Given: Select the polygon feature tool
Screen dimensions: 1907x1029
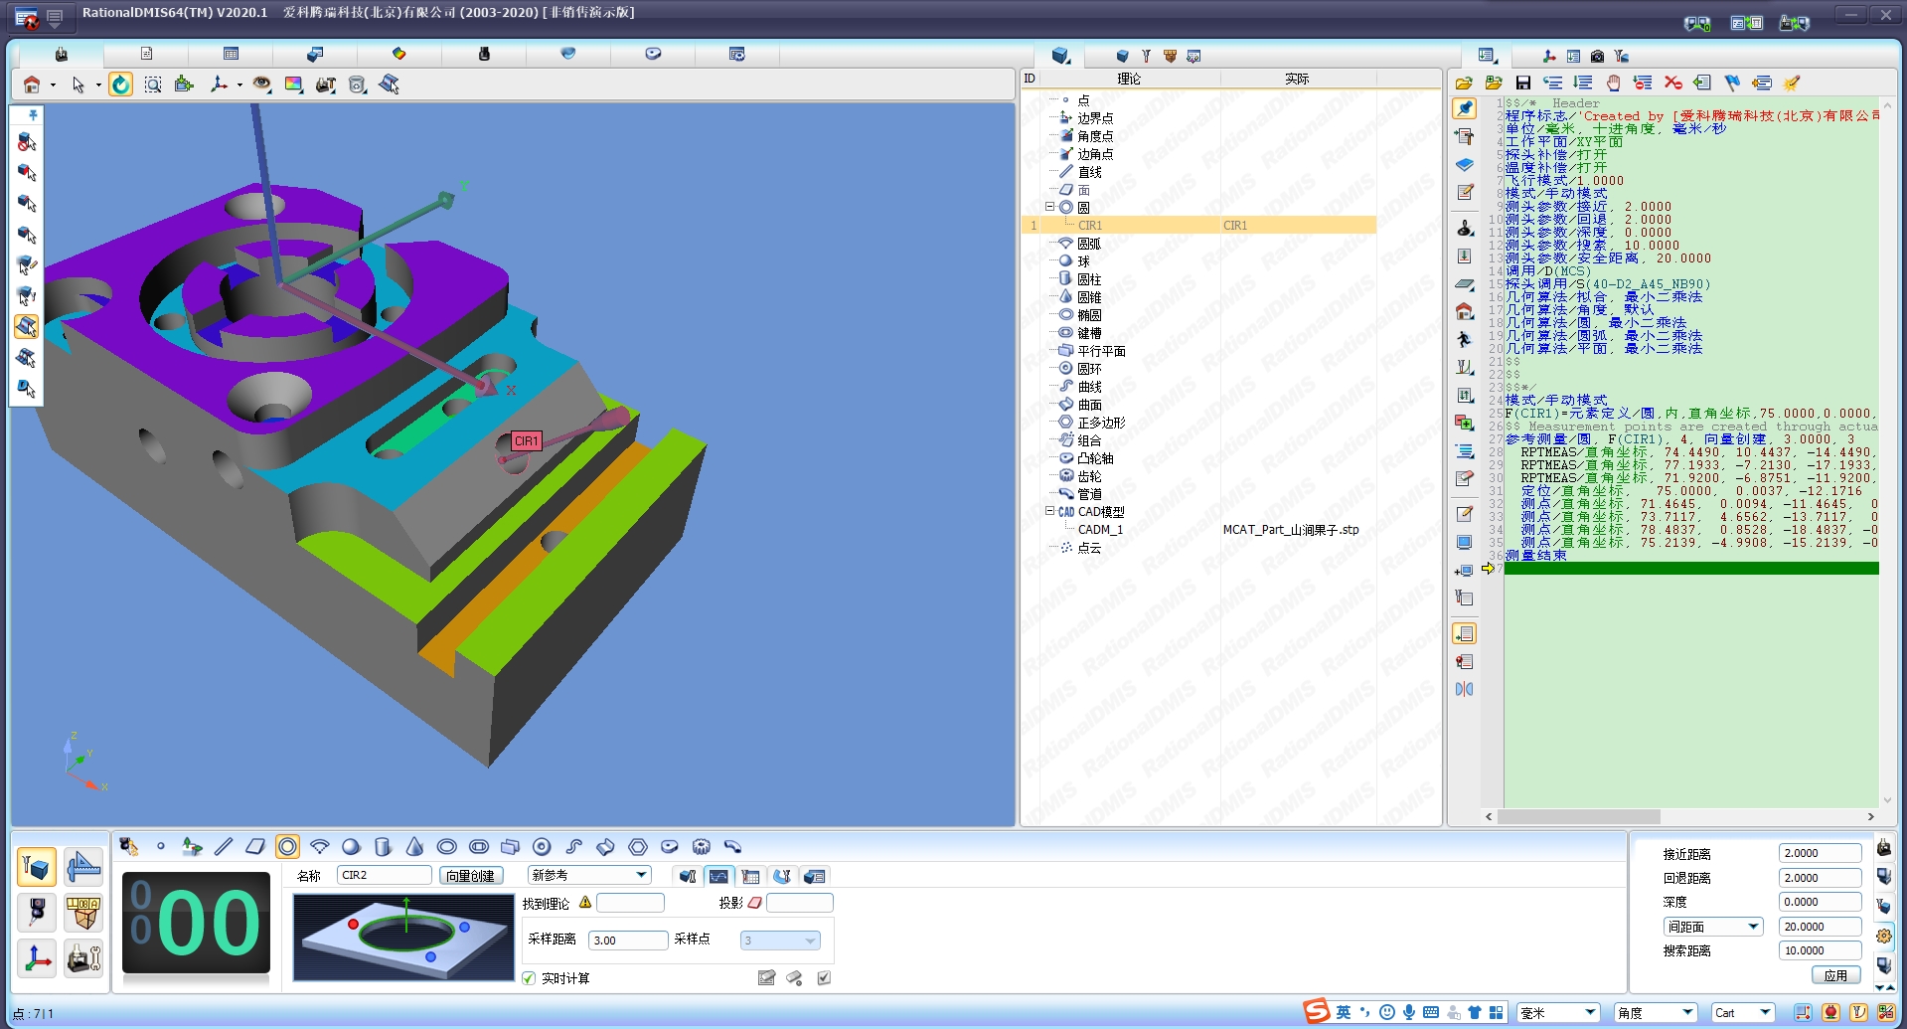Looking at the screenshot, I should coord(638,847).
